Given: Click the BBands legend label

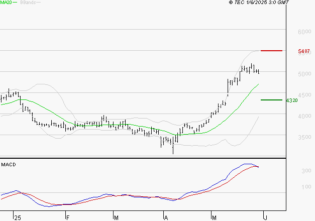Looking at the screenshot, I should click(x=28, y=3).
